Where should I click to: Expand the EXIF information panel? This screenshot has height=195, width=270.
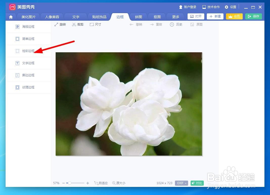click(181, 183)
